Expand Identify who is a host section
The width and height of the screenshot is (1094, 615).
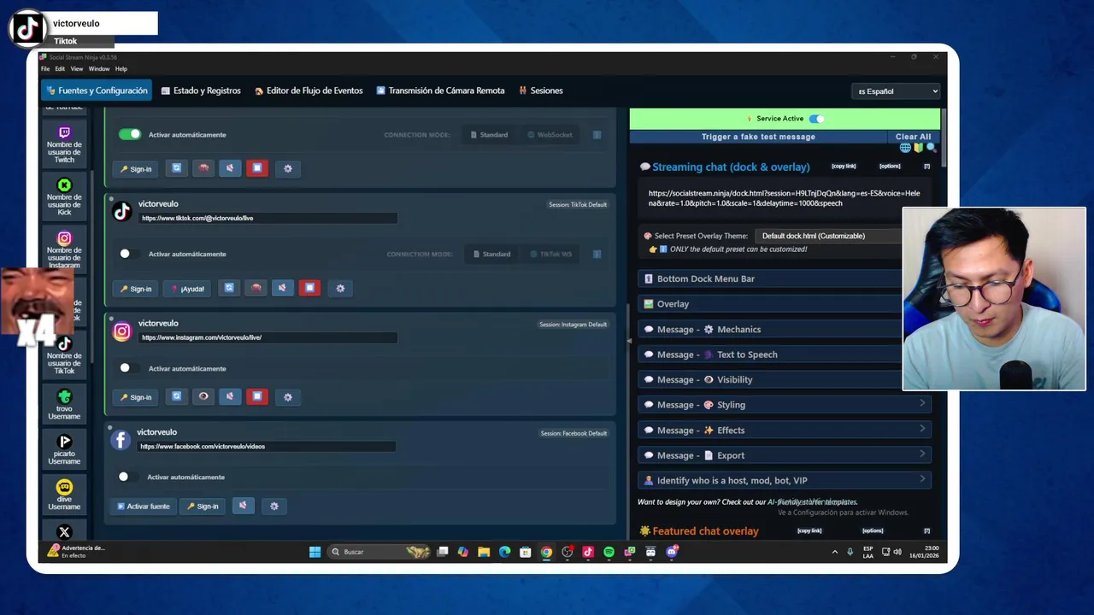coord(785,480)
